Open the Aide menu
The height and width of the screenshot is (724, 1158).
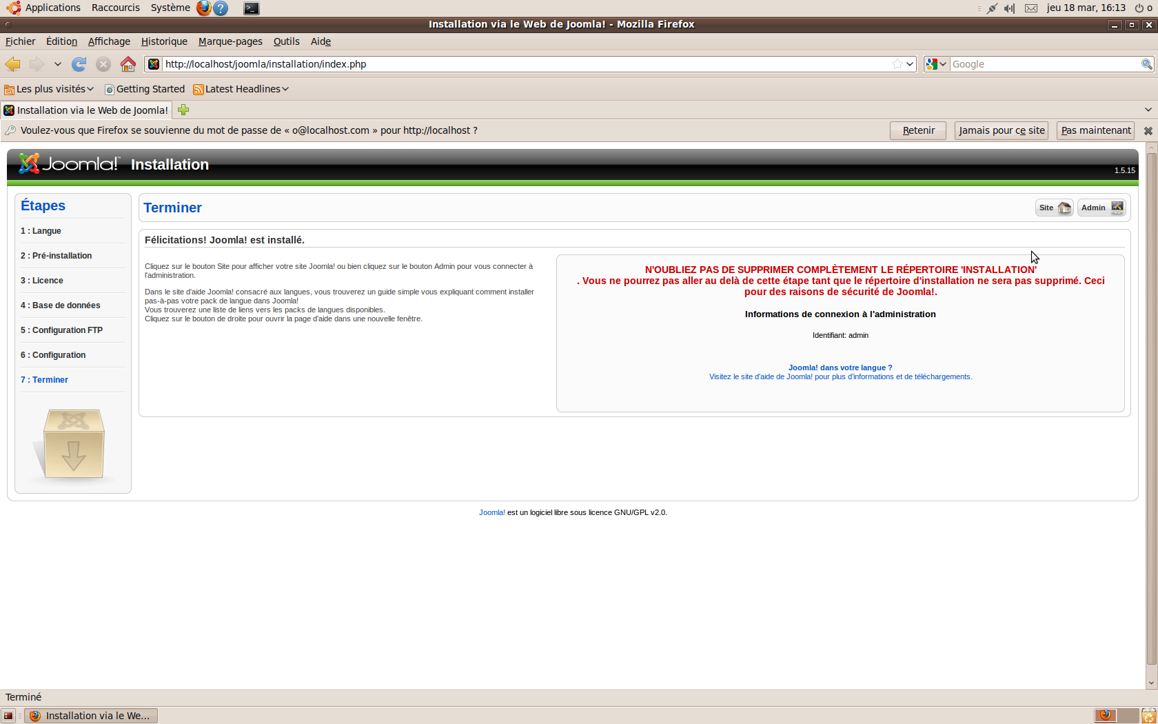point(321,41)
